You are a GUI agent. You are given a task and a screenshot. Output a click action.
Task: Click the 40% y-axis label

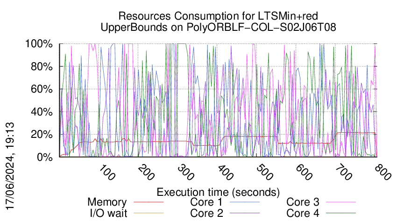[42, 112]
